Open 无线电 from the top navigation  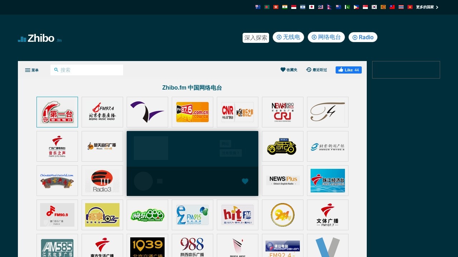288,37
